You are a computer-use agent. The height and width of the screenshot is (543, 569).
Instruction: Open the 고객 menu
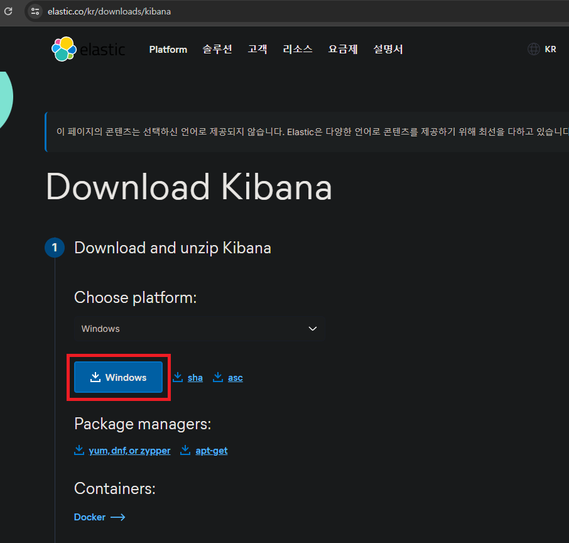(x=257, y=49)
